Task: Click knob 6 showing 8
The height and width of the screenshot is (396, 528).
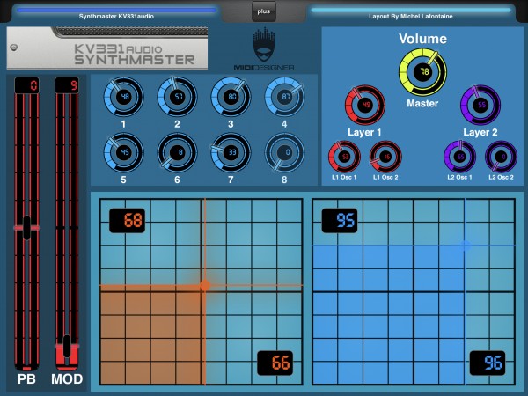Action: point(177,152)
